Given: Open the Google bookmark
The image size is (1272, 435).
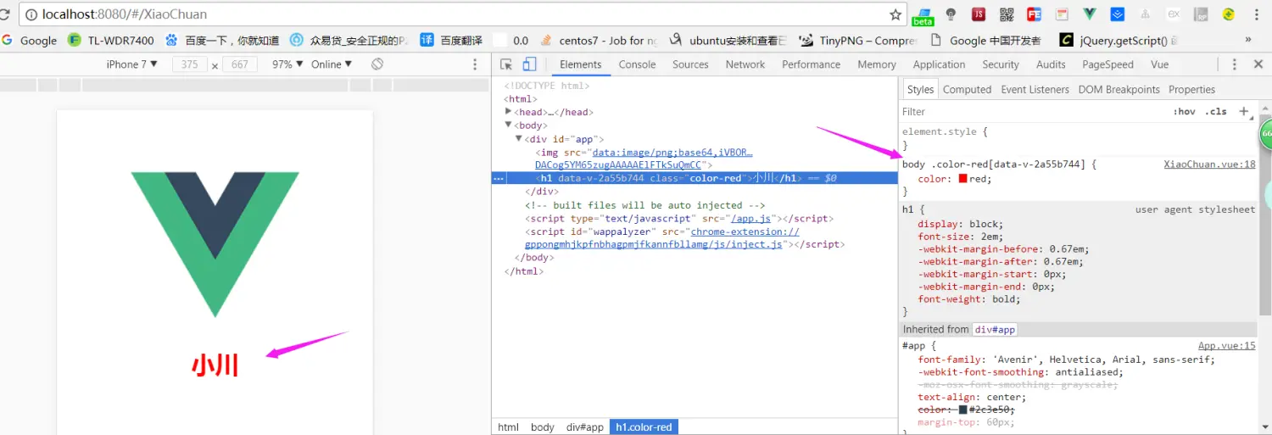Looking at the screenshot, I should [30, 40].
